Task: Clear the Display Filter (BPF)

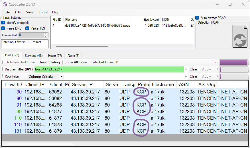Action: pyautogui.click(x=193, y=69)
